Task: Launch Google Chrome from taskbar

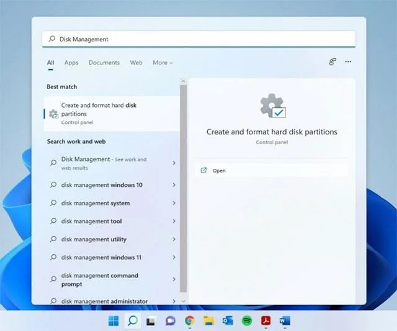Action: pos(190,320)
